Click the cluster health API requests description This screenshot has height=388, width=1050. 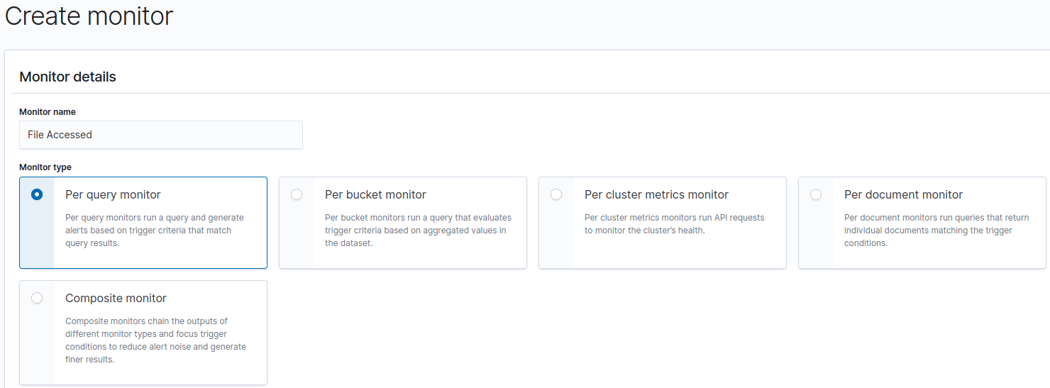674,224
